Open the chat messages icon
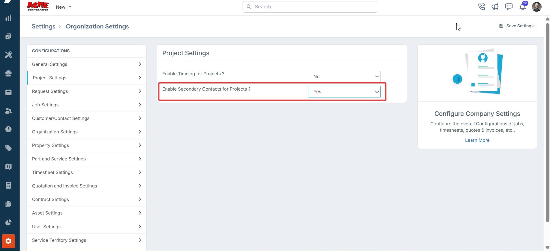The height and width of the screenshot is (251, 550). pos(509,7)
